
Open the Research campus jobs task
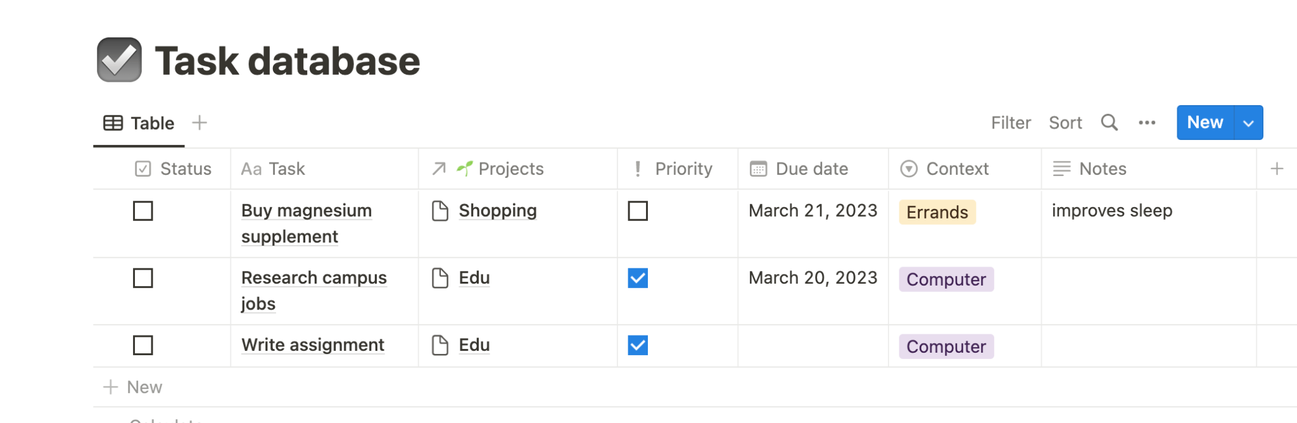tap(313, 277)
